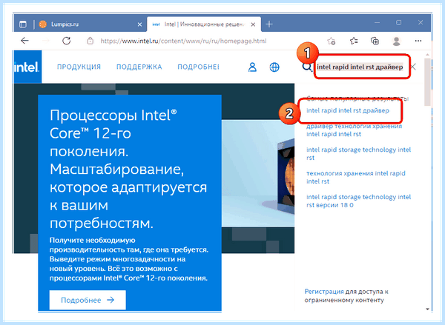Click the Intel site search field
445x325 pixels.
(360, 67)
